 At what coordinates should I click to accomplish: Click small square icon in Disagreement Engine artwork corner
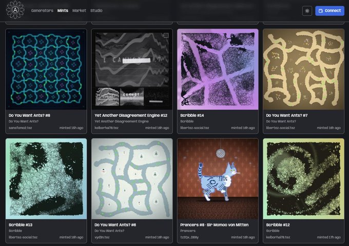pyautogui.click(x=166, y=35)
